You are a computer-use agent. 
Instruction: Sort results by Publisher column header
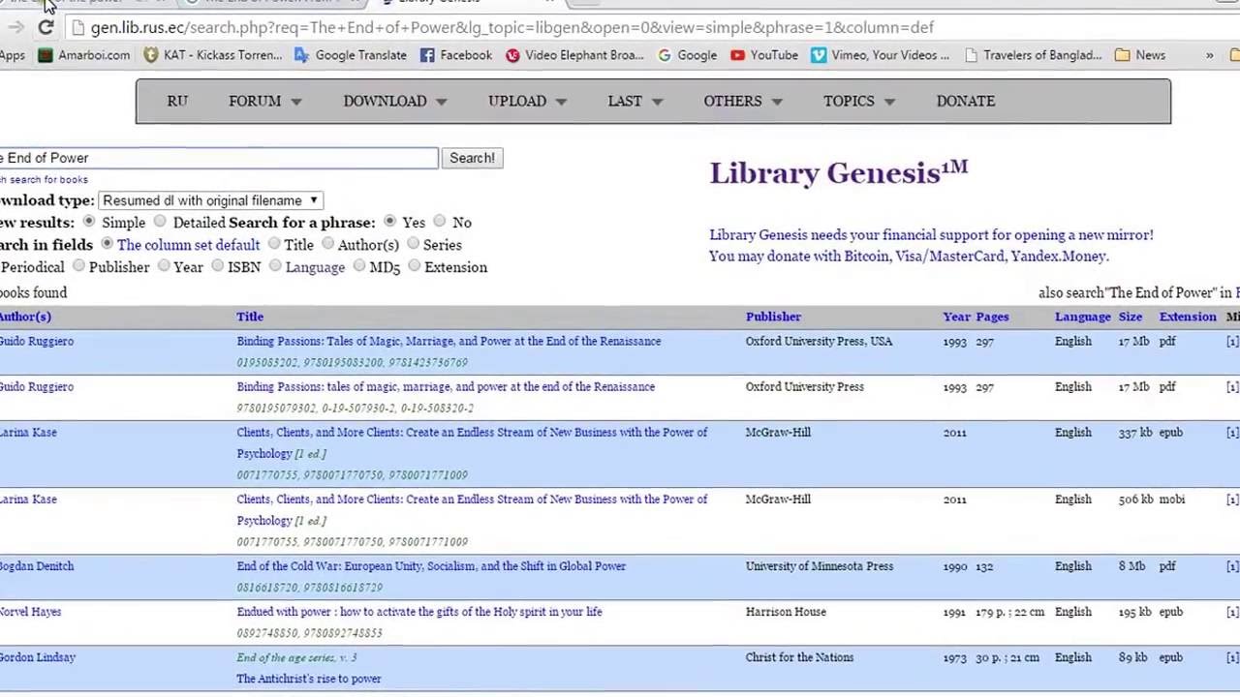(773, 317)
